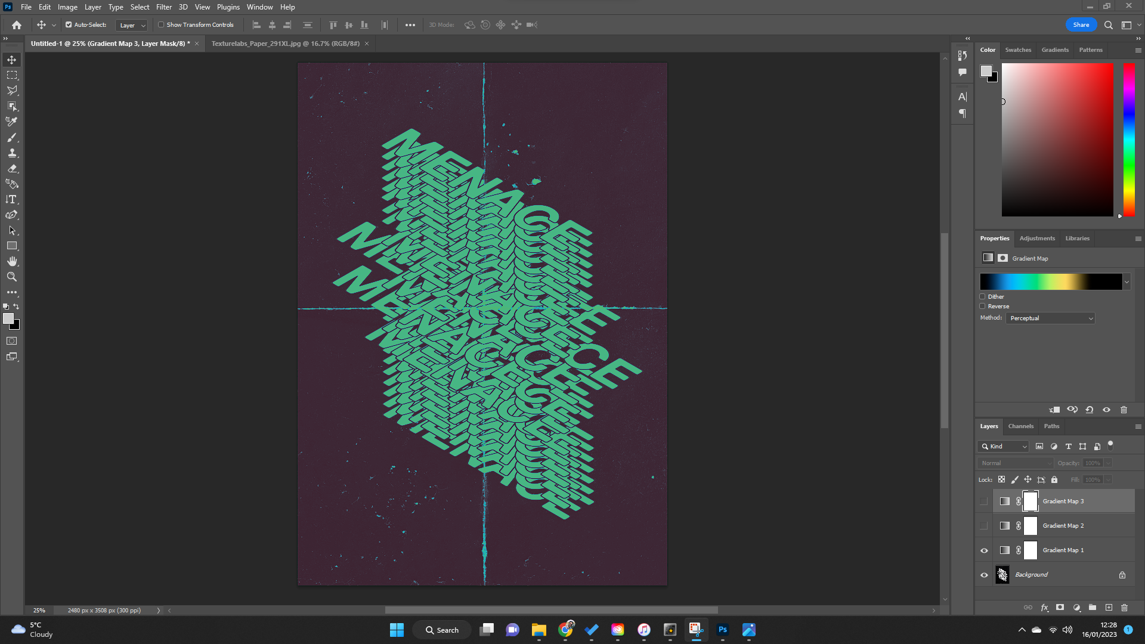The height and width of the screenshot is (644, 1145).
Task: Hide the Background layer
Action: (984, 574)
